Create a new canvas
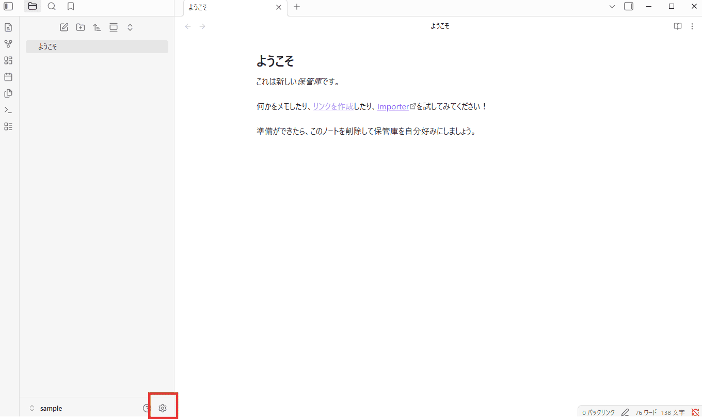Image resolution: width=702 pixels, height=419 pixels. [8, 60]
